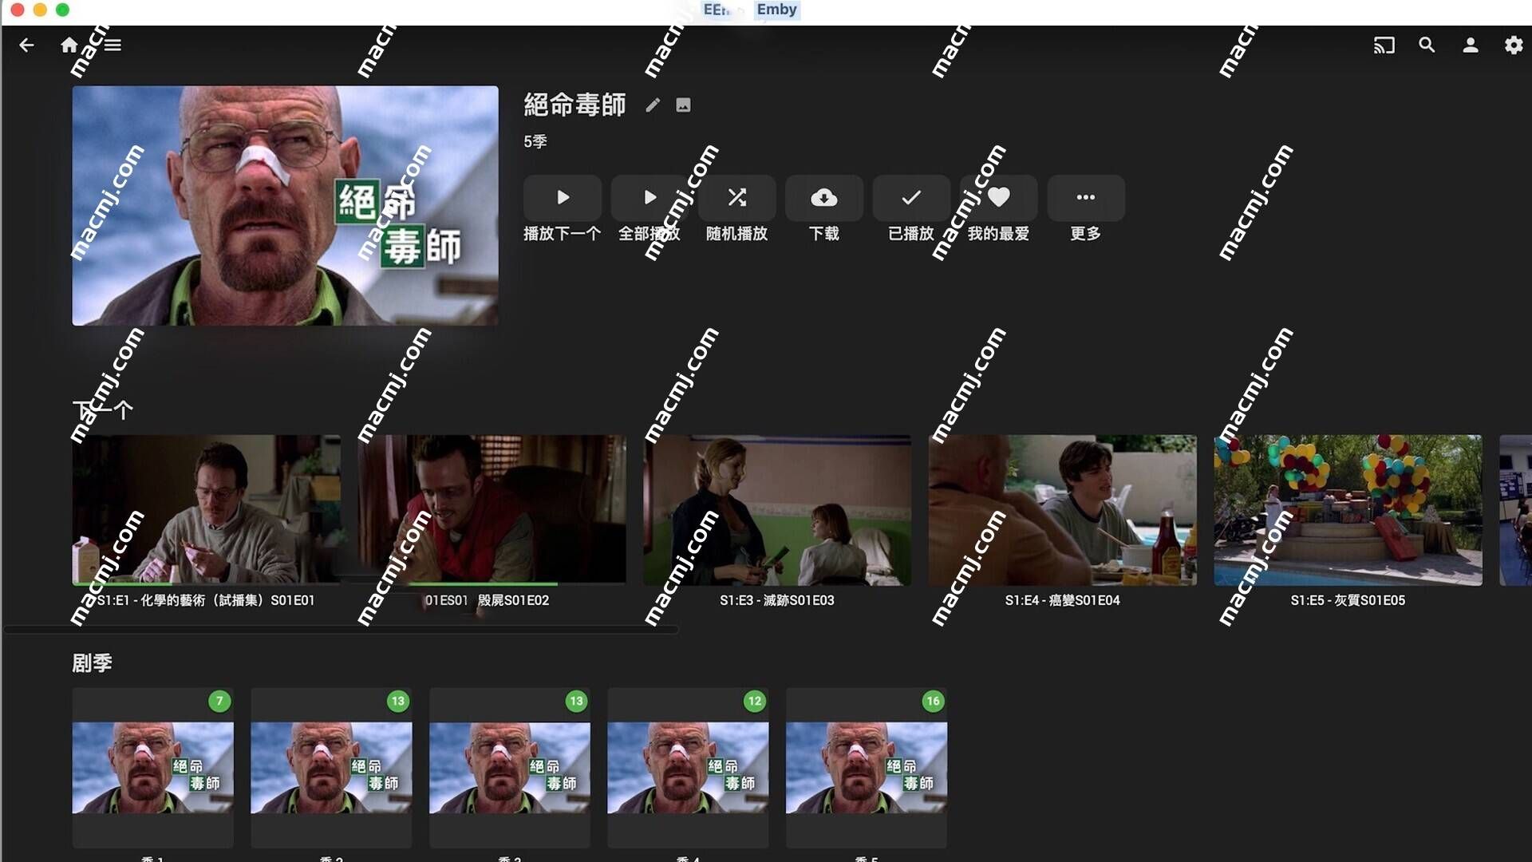
Task: Click the Cast to device icon
Action: [x=1384, y=45]
